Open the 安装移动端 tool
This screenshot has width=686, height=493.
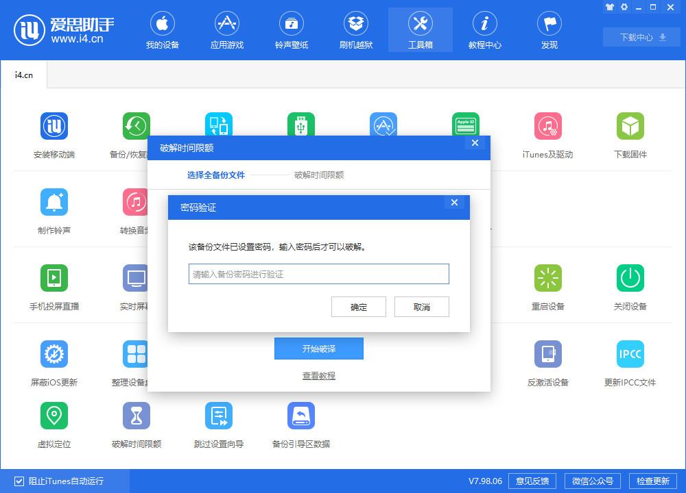pos(54,134)
